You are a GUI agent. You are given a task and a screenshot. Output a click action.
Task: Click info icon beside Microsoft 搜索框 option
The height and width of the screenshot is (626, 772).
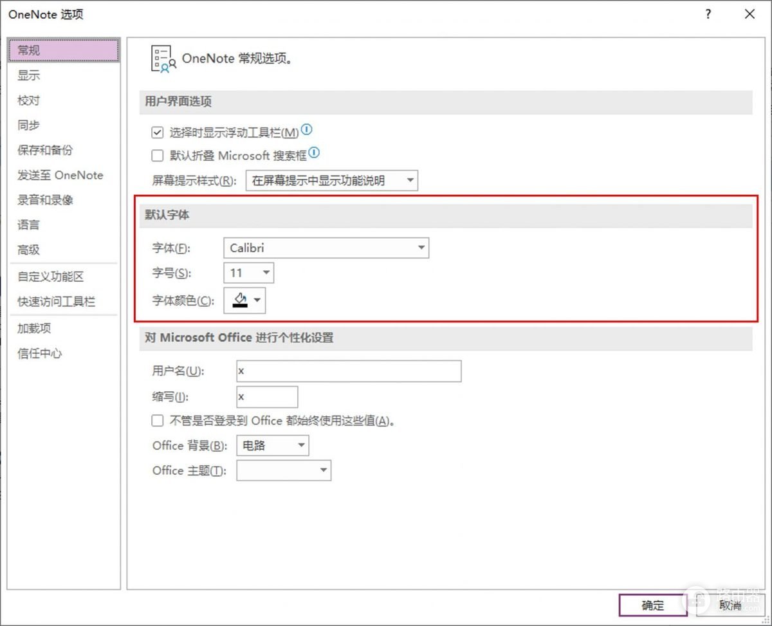(314, 153)
